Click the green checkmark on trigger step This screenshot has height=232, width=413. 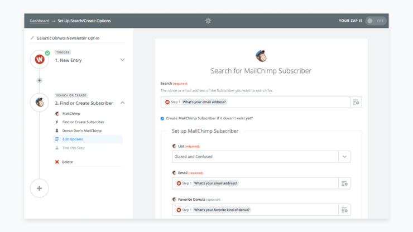pyautogui.click(x=47, y=53)
